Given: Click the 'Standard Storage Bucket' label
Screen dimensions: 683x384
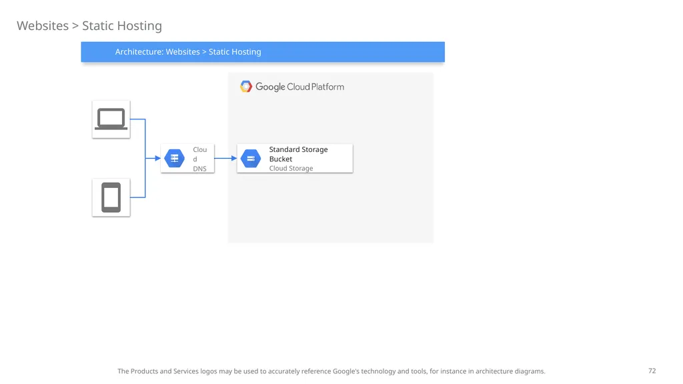Looking at the screenshot, I should 298,154.
